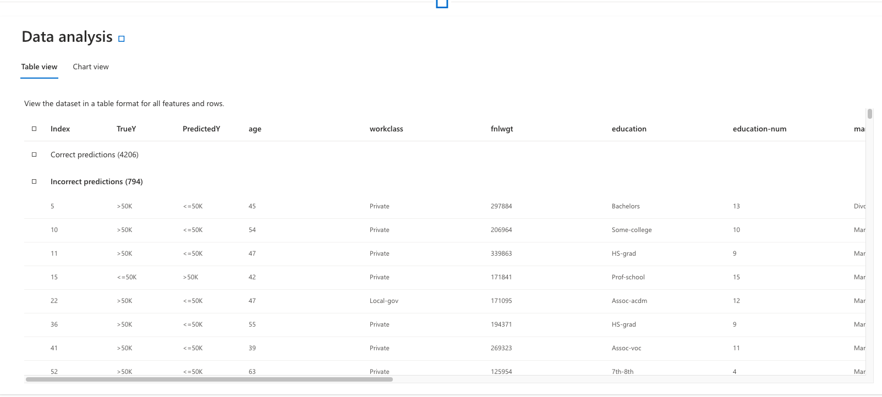Click the vertical scrollbar thumb at table right
Screen dimensions: 882x397
pyautogui.click(x=870, y=114)
